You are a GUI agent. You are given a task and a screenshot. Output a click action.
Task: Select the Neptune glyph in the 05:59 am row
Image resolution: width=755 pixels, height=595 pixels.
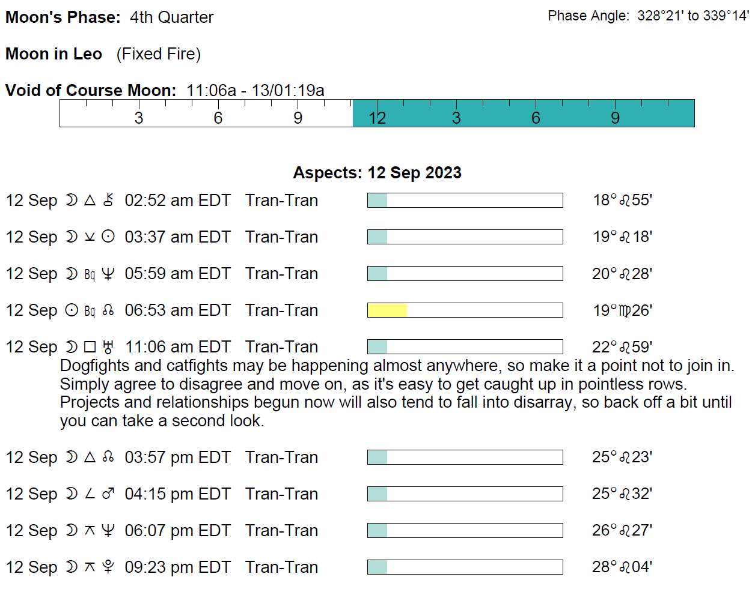coord(108,274)
